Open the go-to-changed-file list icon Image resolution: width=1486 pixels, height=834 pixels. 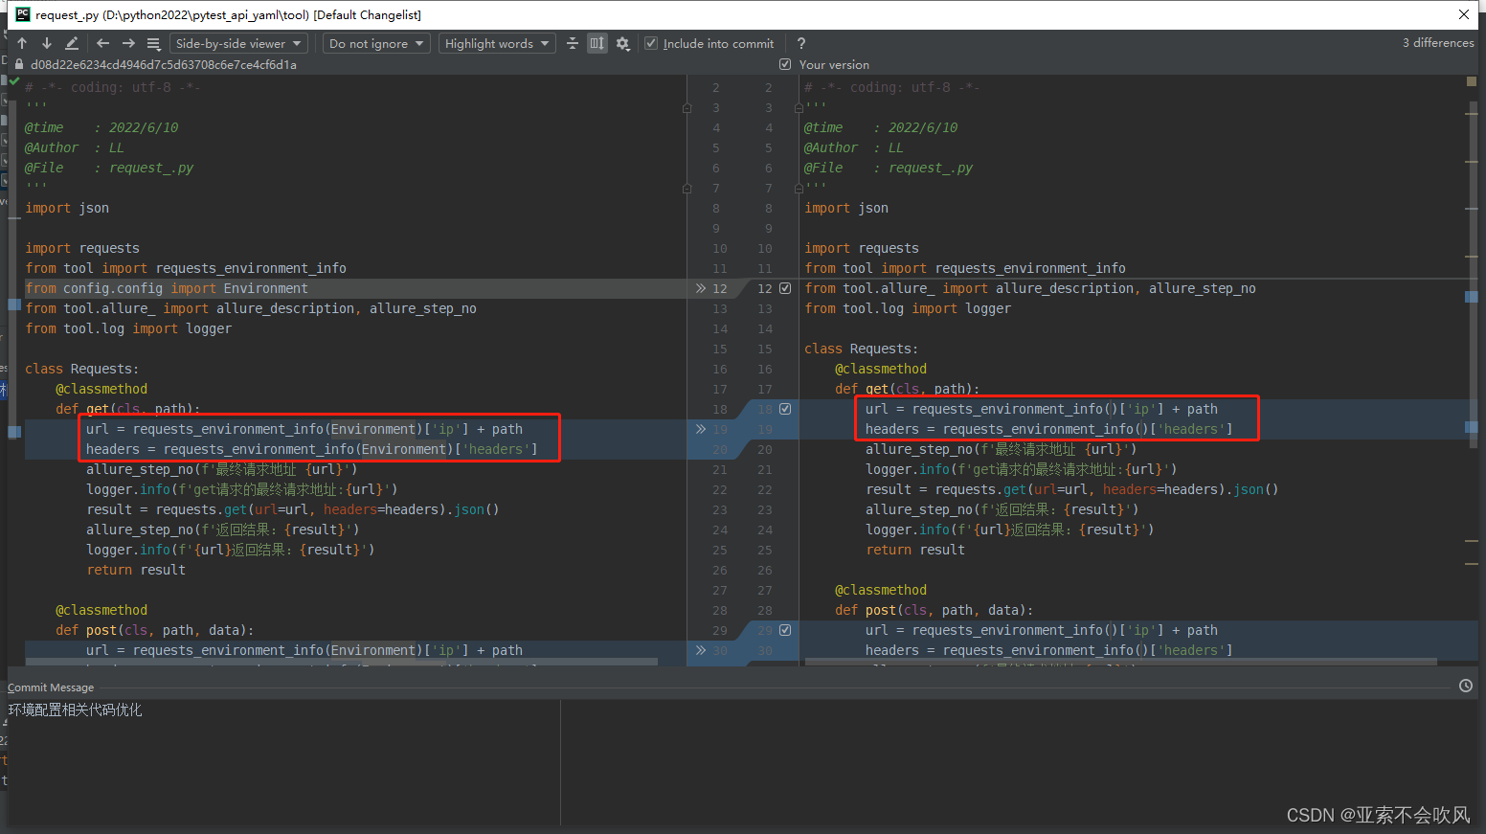153,43
